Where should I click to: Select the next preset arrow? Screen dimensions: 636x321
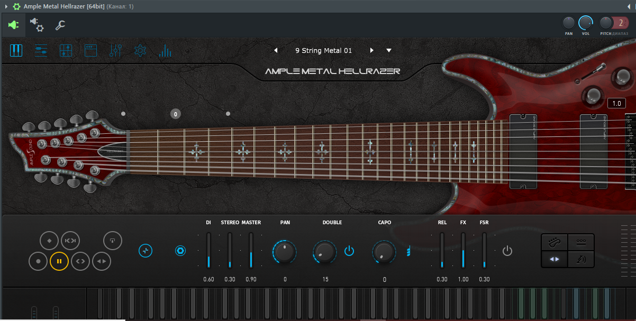(x=372, y=51)
